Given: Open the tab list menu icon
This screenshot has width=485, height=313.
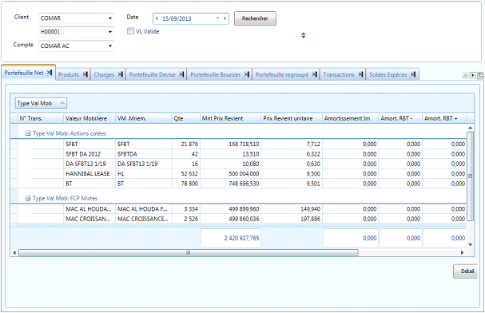Looking at the screenshot, I should click(x=480, y=75).
